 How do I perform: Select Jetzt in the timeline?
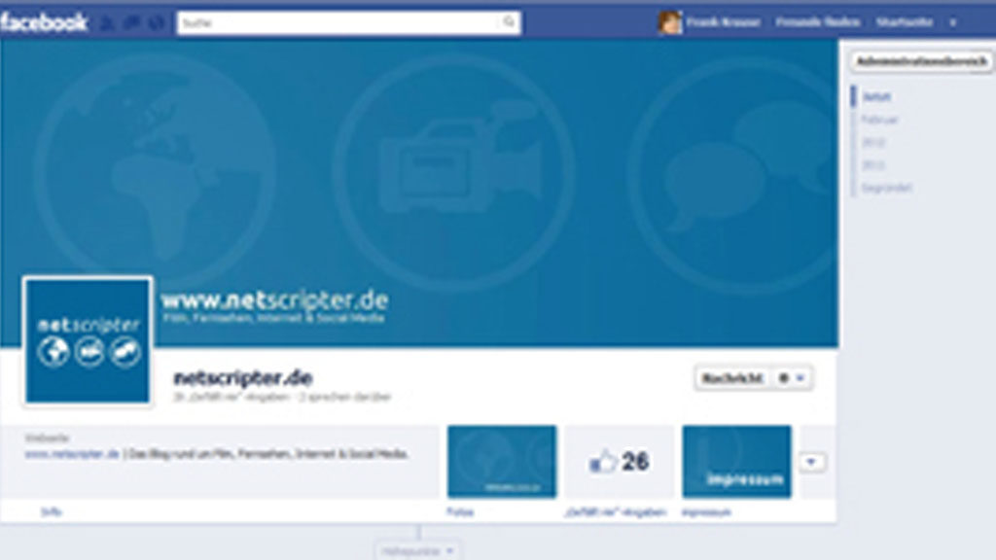[x=876, y=97]
